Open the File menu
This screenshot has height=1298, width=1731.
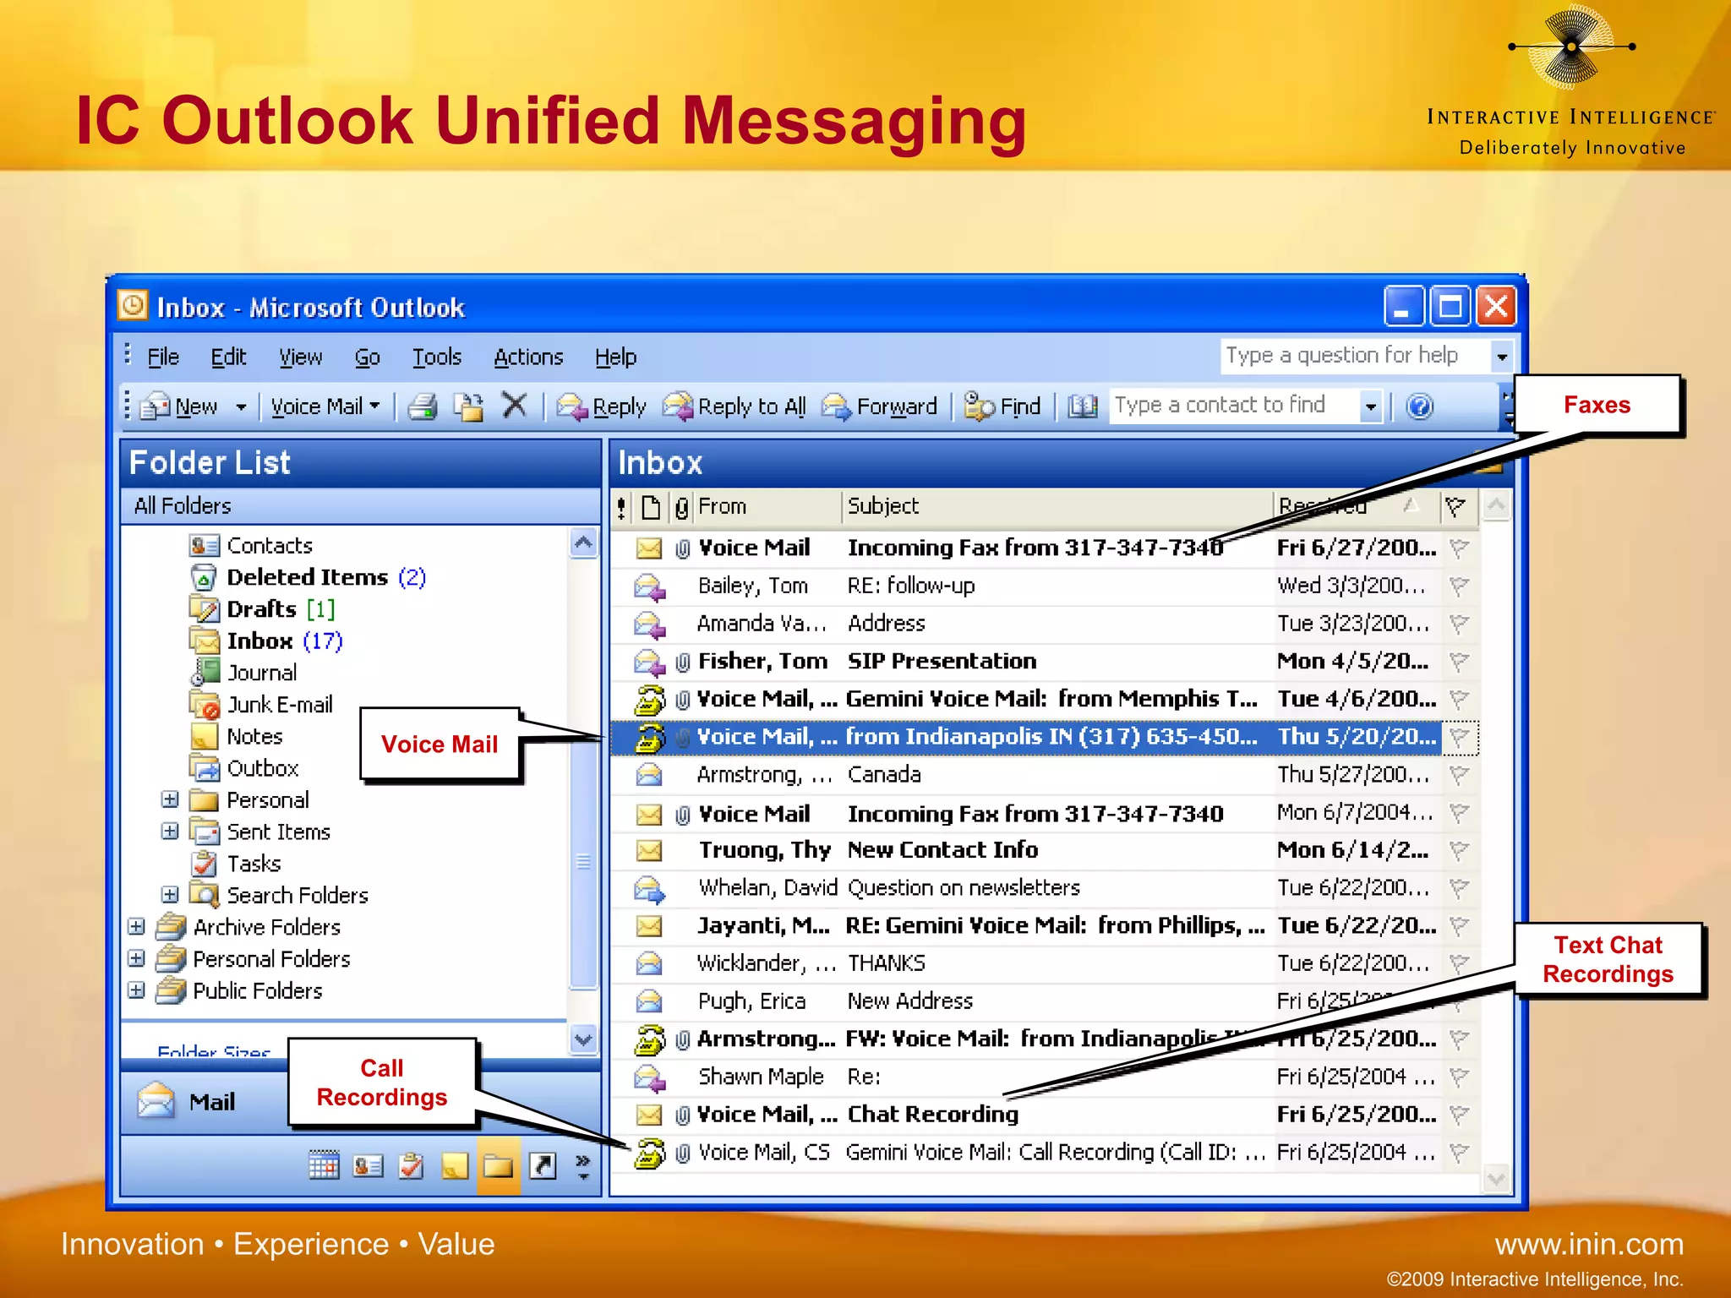(163, 357)
